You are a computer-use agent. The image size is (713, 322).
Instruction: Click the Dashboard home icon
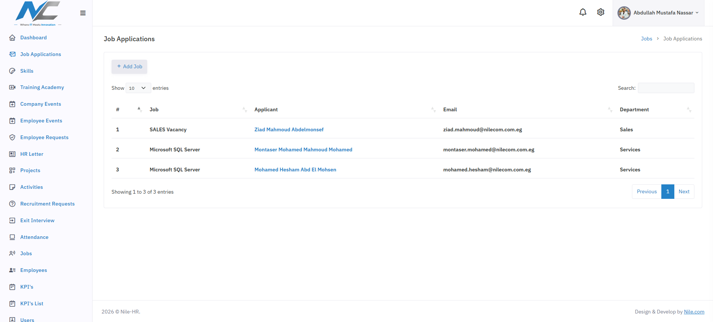pos(12,37)
